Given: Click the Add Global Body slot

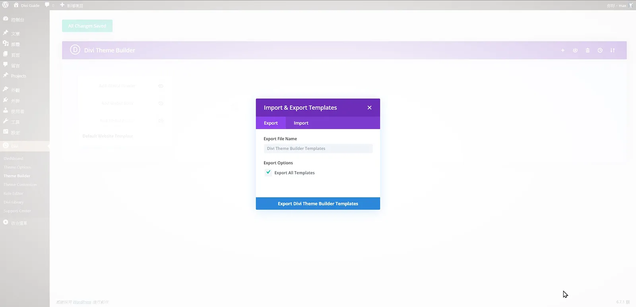Looking at the screenshot, I should 117,103.
